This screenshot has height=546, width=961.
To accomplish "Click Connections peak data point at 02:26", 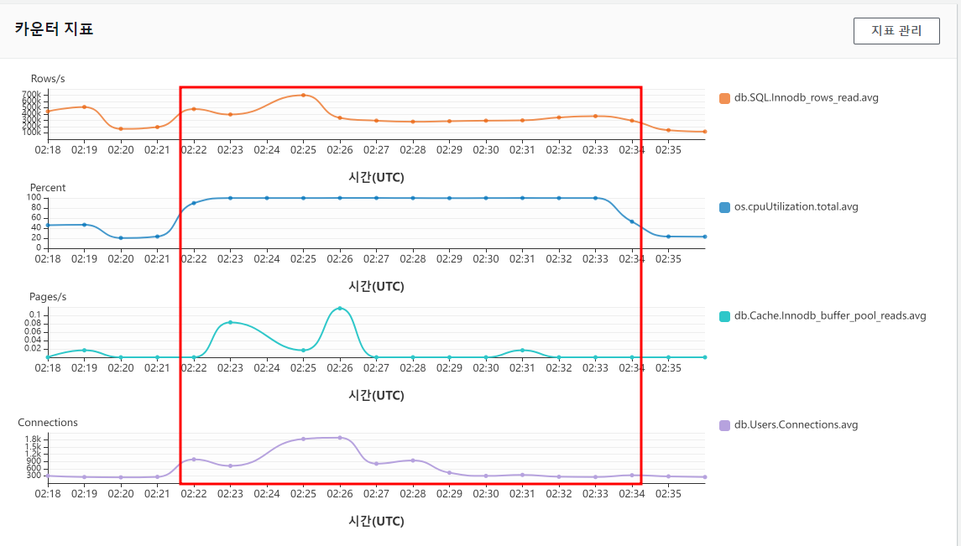I will [x=340, y=438].
